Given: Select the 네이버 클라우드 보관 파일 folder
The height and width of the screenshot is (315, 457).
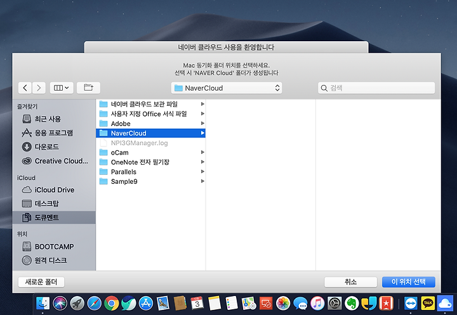Looking at the screenshot, I should pos(150,104).
